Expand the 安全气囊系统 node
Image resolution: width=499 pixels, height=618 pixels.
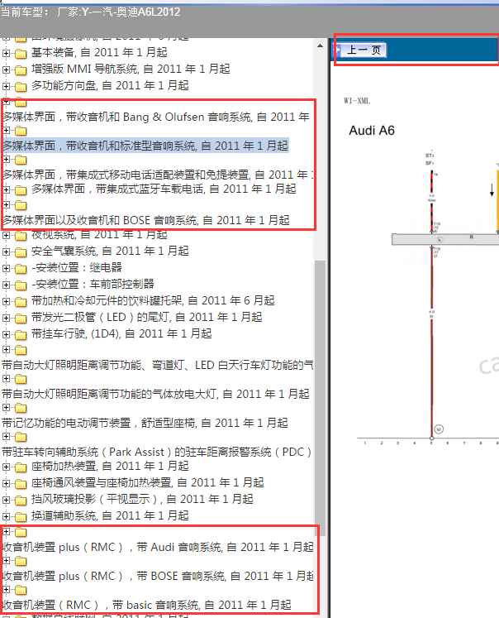[6, 252]
